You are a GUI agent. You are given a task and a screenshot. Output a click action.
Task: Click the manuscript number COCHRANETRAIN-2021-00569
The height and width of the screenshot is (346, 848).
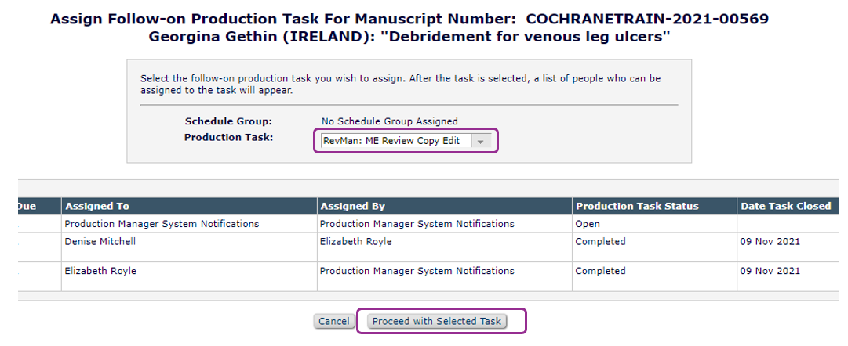pyautogui.click(x=646, y=19)
